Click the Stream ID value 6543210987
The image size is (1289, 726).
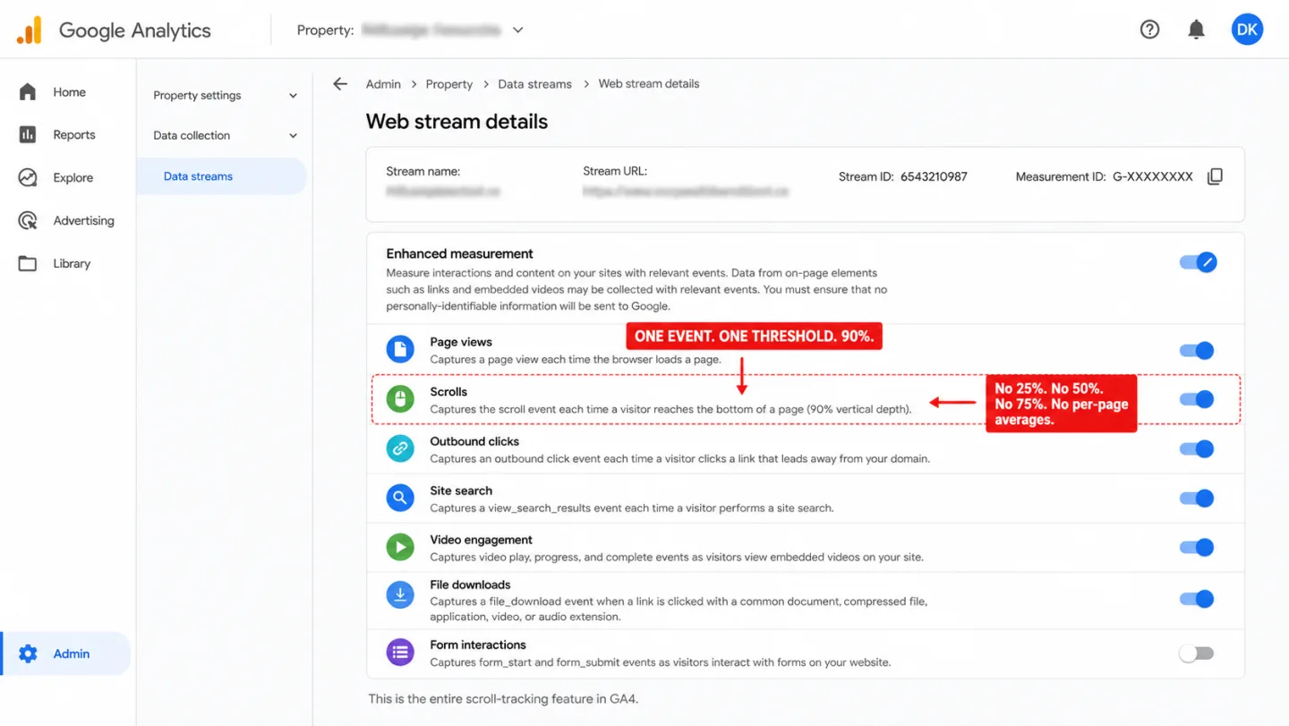click(x=934, y=177)
